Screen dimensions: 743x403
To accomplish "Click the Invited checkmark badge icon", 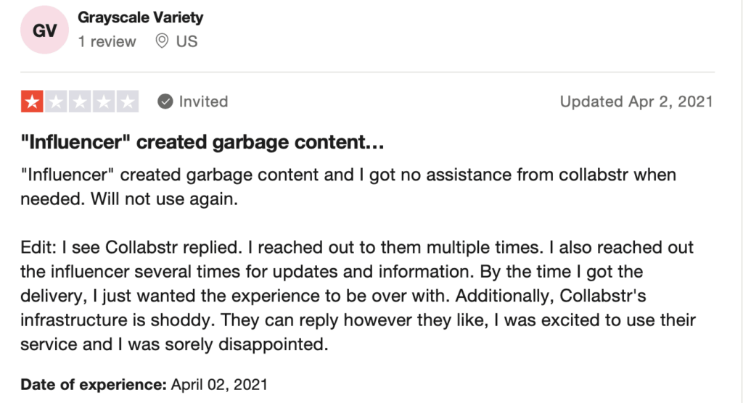I will 165,101.
